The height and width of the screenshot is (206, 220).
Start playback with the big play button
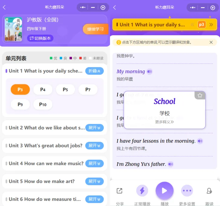165,191
